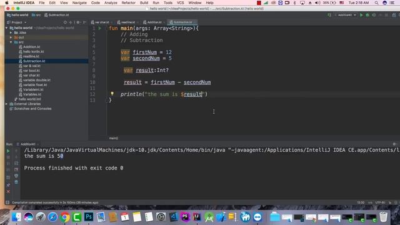The height and width of the screenshot is (225, 400).
Task: Collapse the src folder
Action: point(11,42)
